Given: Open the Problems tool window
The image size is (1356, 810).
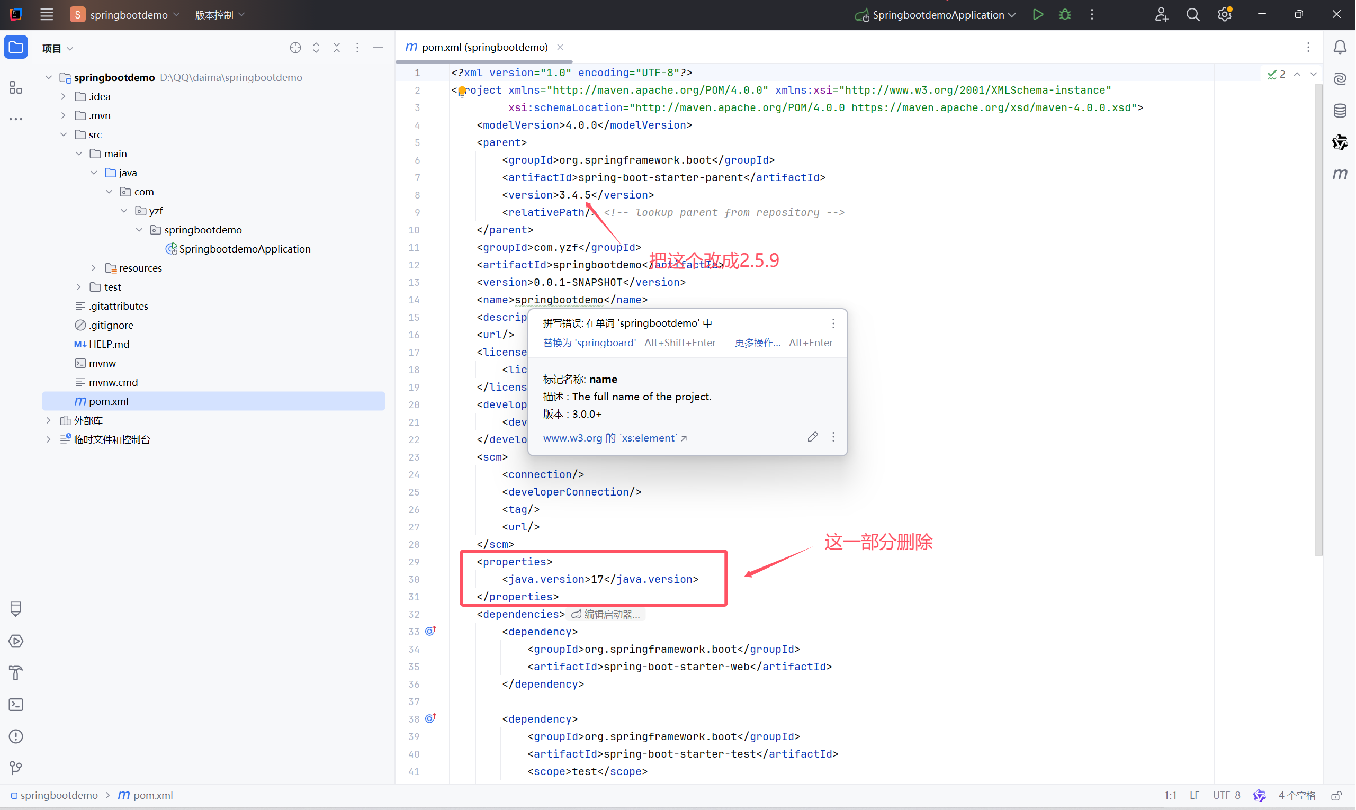Looking at the screenshot, I should 16,736.
